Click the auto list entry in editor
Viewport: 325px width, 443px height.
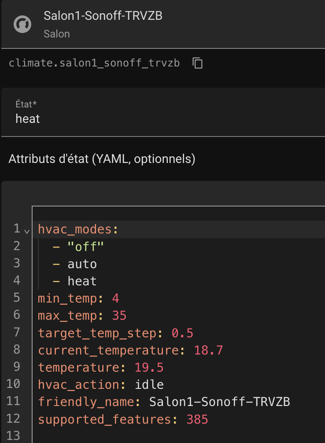(82, 264)
